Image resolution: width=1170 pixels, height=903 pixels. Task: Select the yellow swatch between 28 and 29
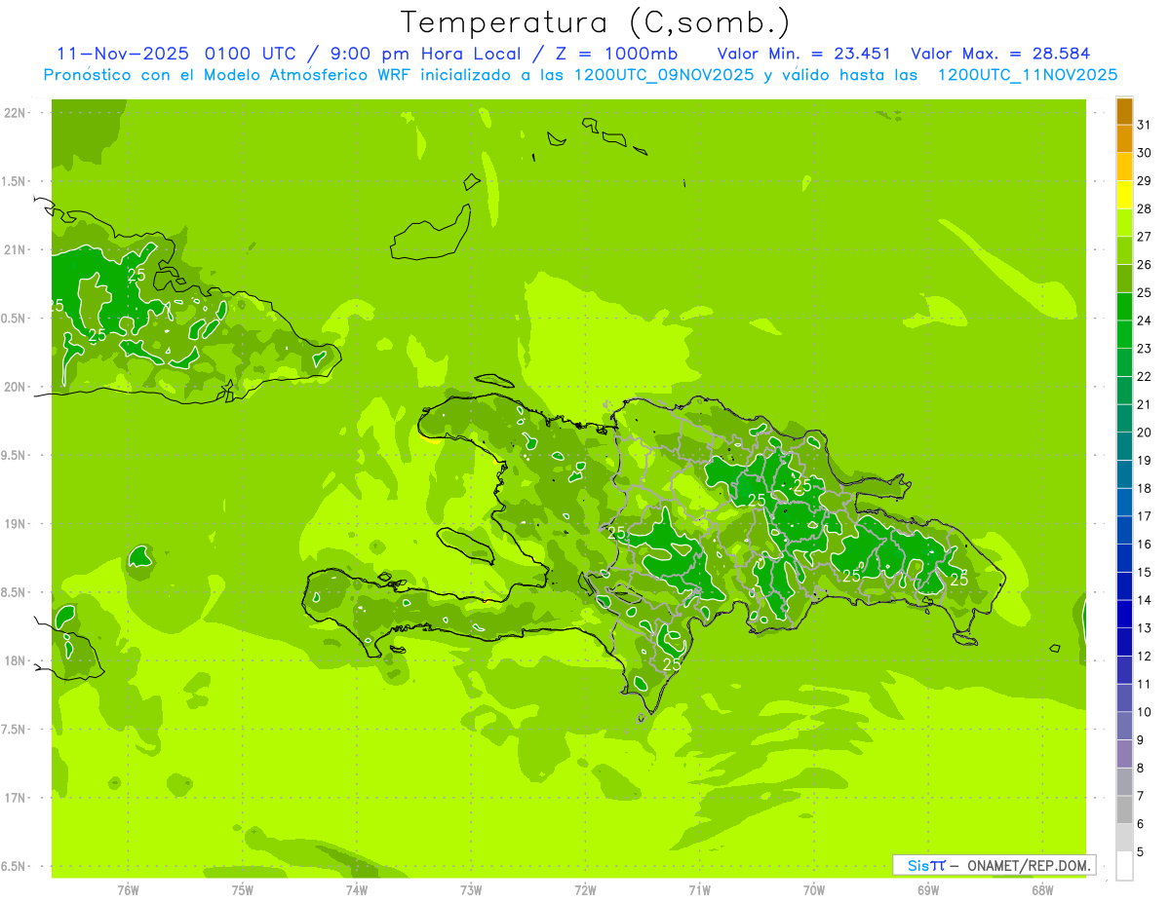[x=1124, y=195]
